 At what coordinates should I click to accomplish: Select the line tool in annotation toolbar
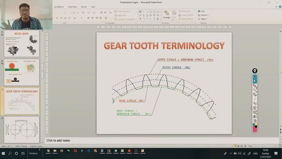pyautogui.click(x=255, y=90)
